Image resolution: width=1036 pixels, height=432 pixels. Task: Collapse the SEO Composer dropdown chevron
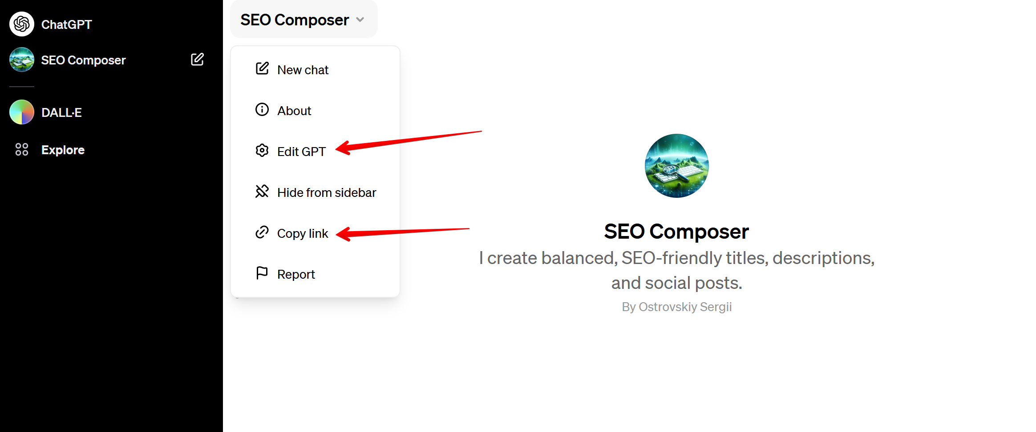point(360,20)
